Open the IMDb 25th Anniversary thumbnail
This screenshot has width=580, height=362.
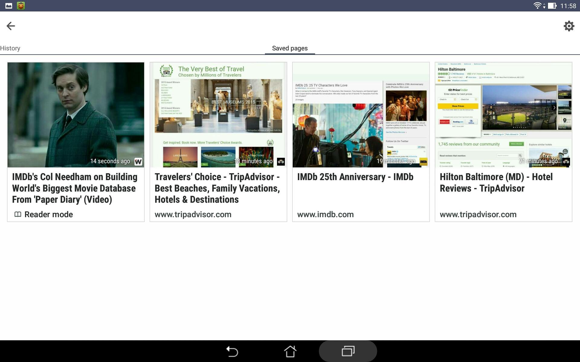361,115
